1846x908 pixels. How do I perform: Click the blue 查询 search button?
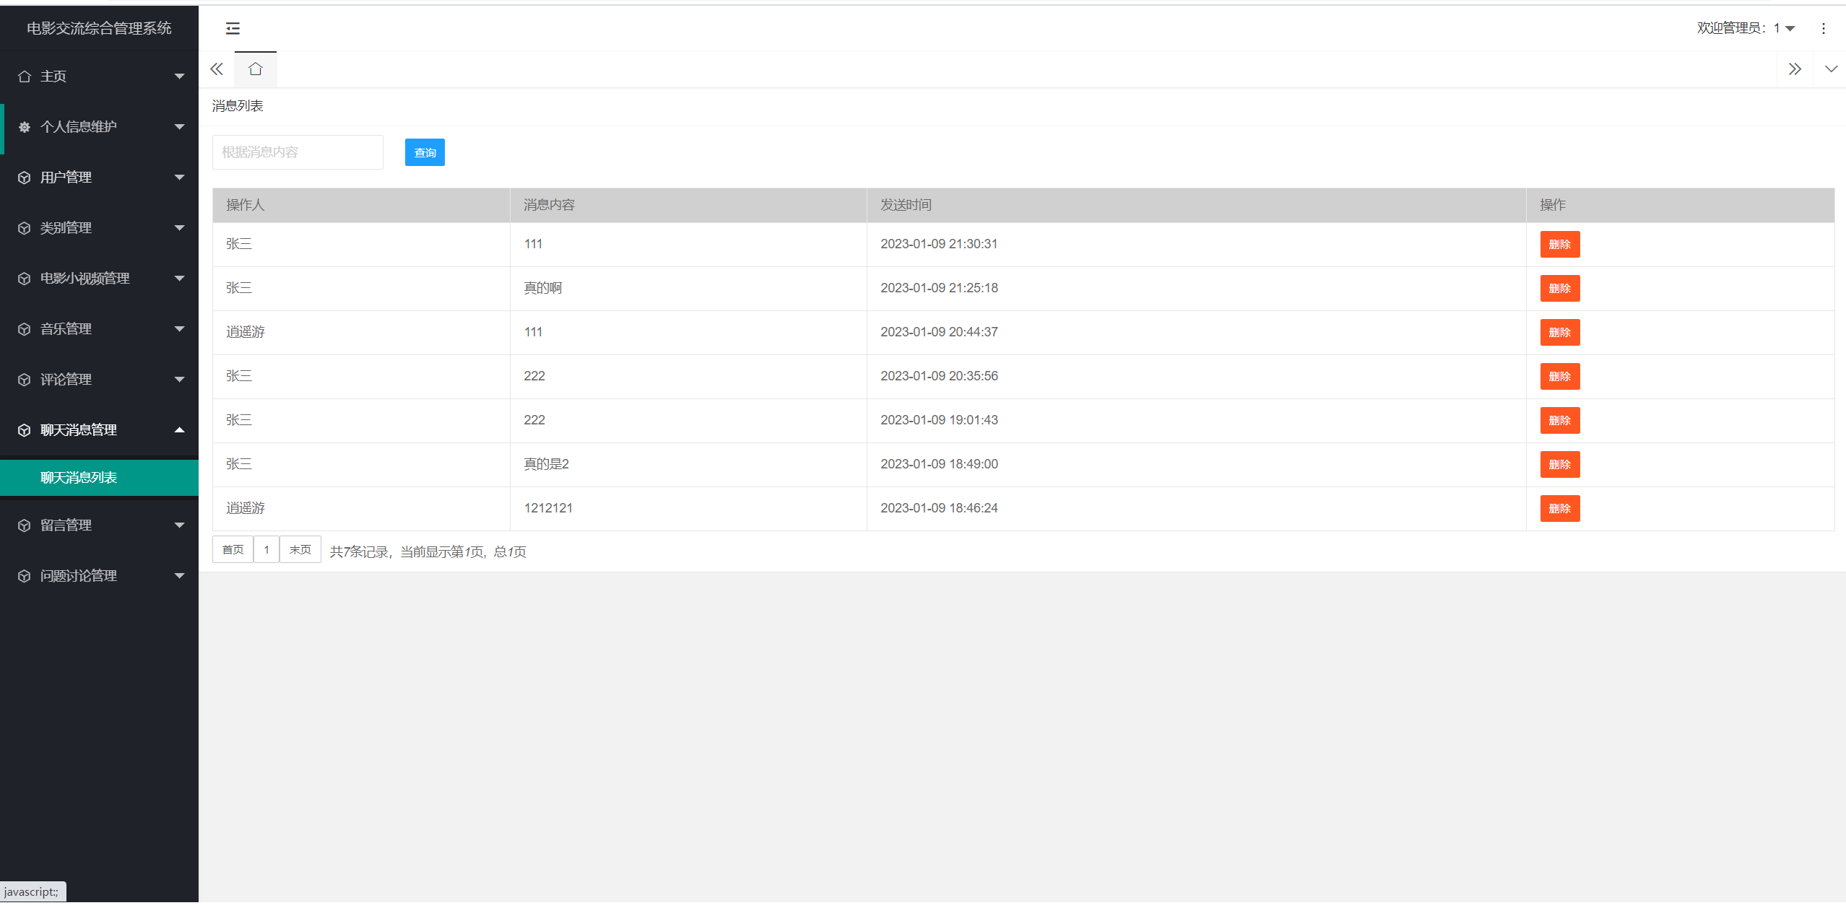(425, 152)
